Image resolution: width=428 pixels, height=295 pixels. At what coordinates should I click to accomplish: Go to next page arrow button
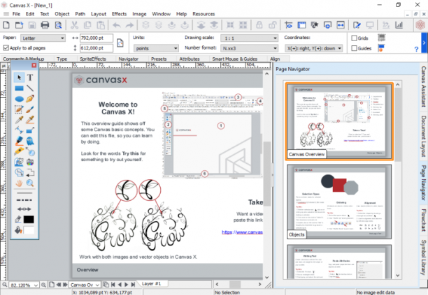(127, 285)
